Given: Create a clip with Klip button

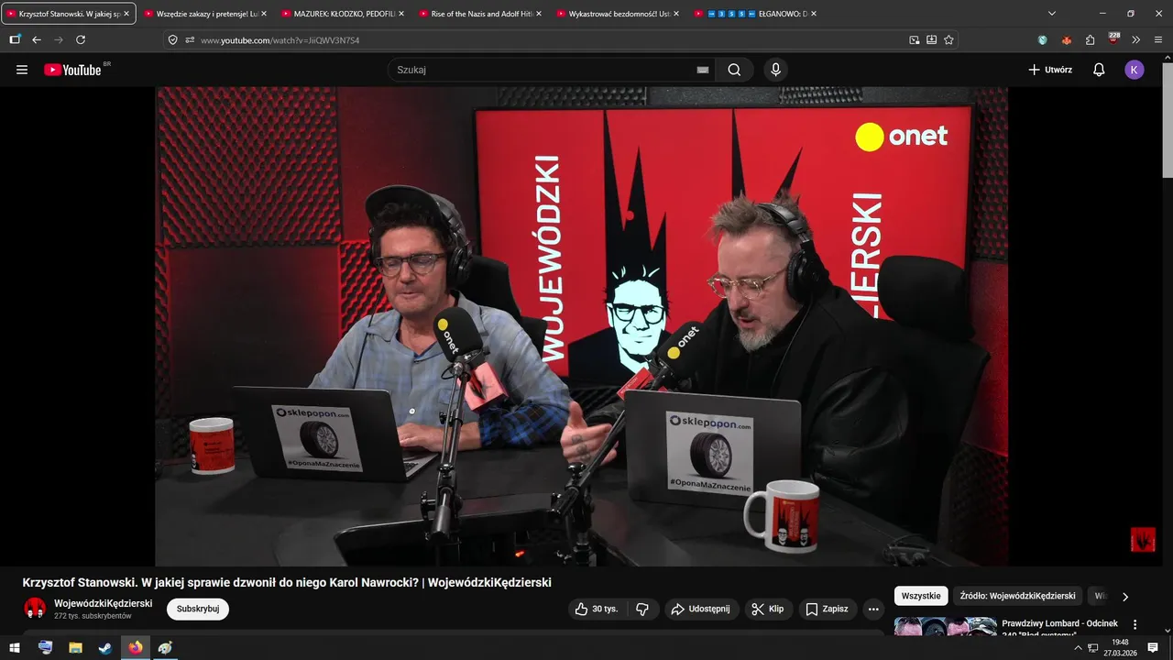Looking at the screenshot, I should (x=767, y=609).
